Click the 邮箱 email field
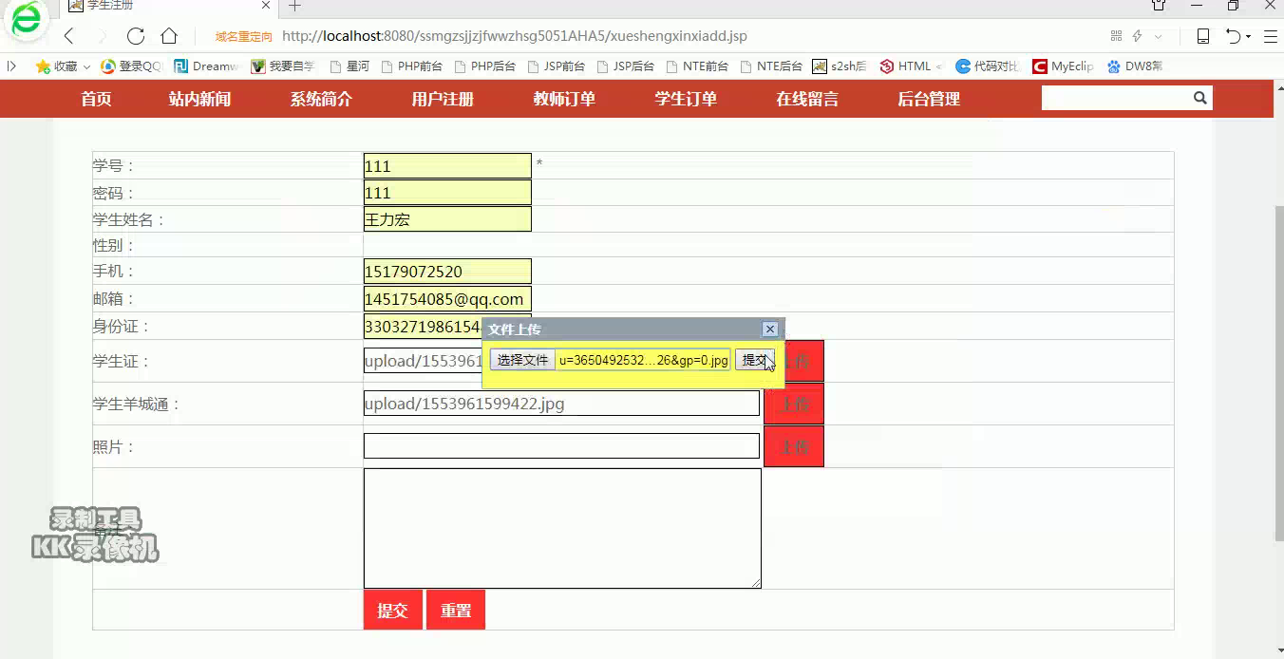Screen dimensions: 1284x659 point(447,299)
